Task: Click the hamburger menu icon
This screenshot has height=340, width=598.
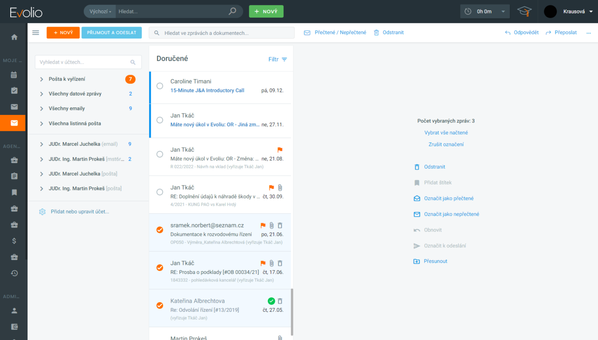Action: [x=35, y=32]
